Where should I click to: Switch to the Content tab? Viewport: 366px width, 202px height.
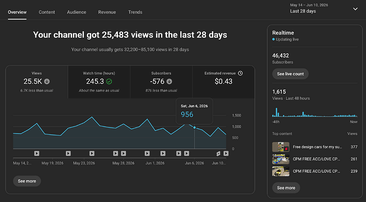[47, 12]
